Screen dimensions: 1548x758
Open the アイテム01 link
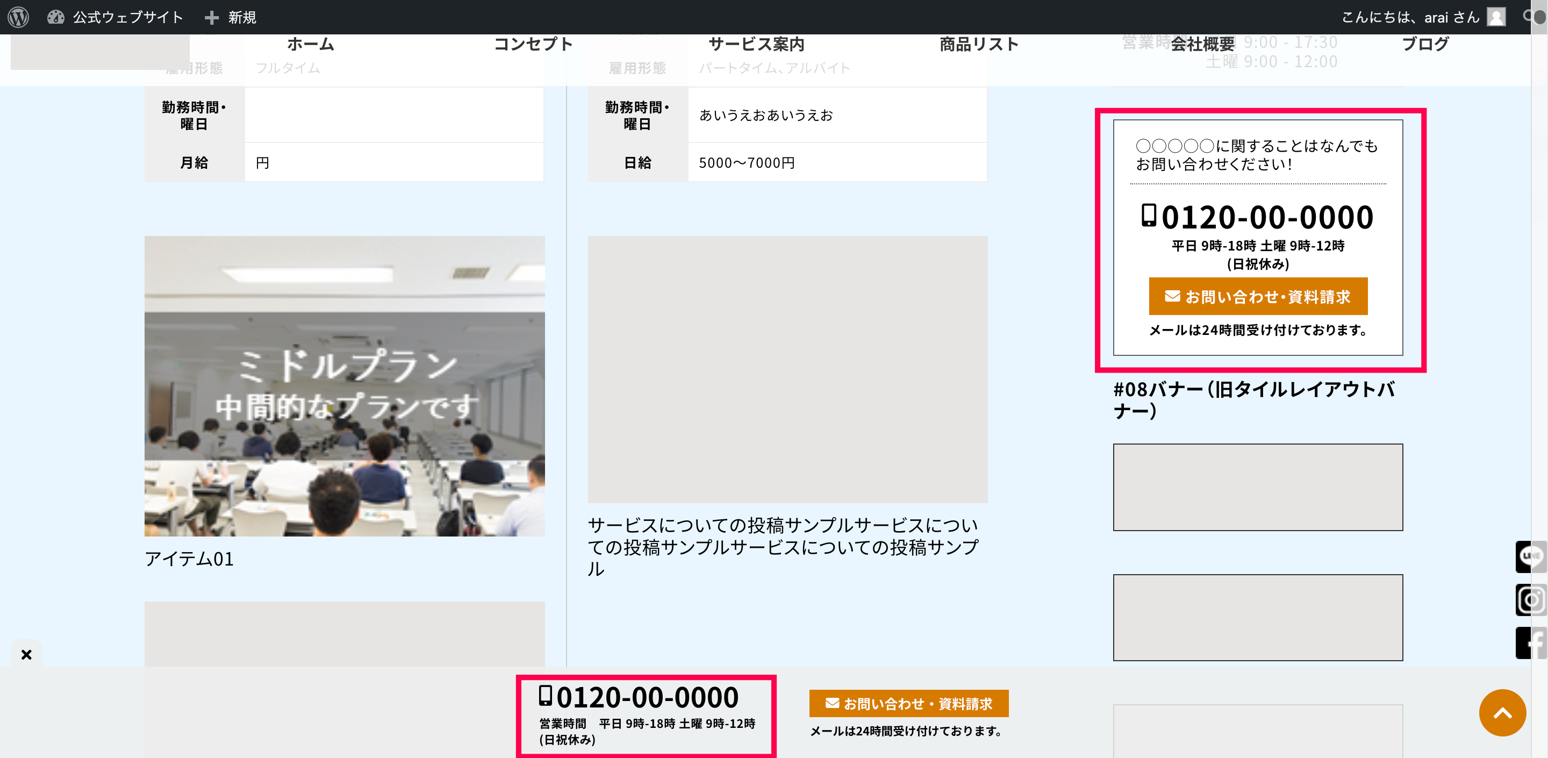(x=189, y=559)
